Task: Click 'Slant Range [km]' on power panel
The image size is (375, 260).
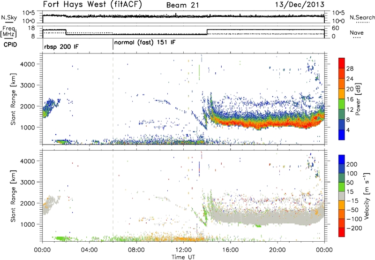Action: pos(13,99)
